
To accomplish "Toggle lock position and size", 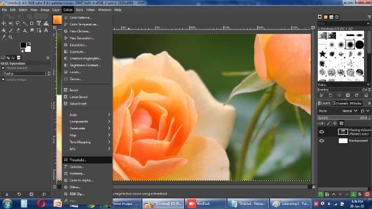I will coord(335,123).
